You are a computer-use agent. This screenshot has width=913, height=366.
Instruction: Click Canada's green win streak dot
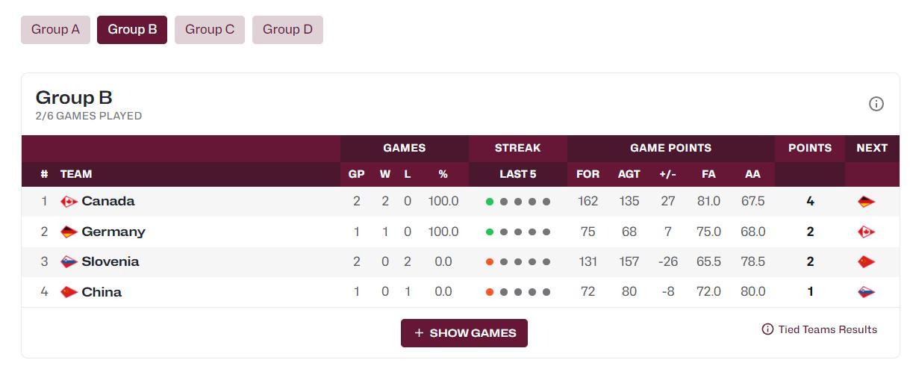[x=490, y=202]
